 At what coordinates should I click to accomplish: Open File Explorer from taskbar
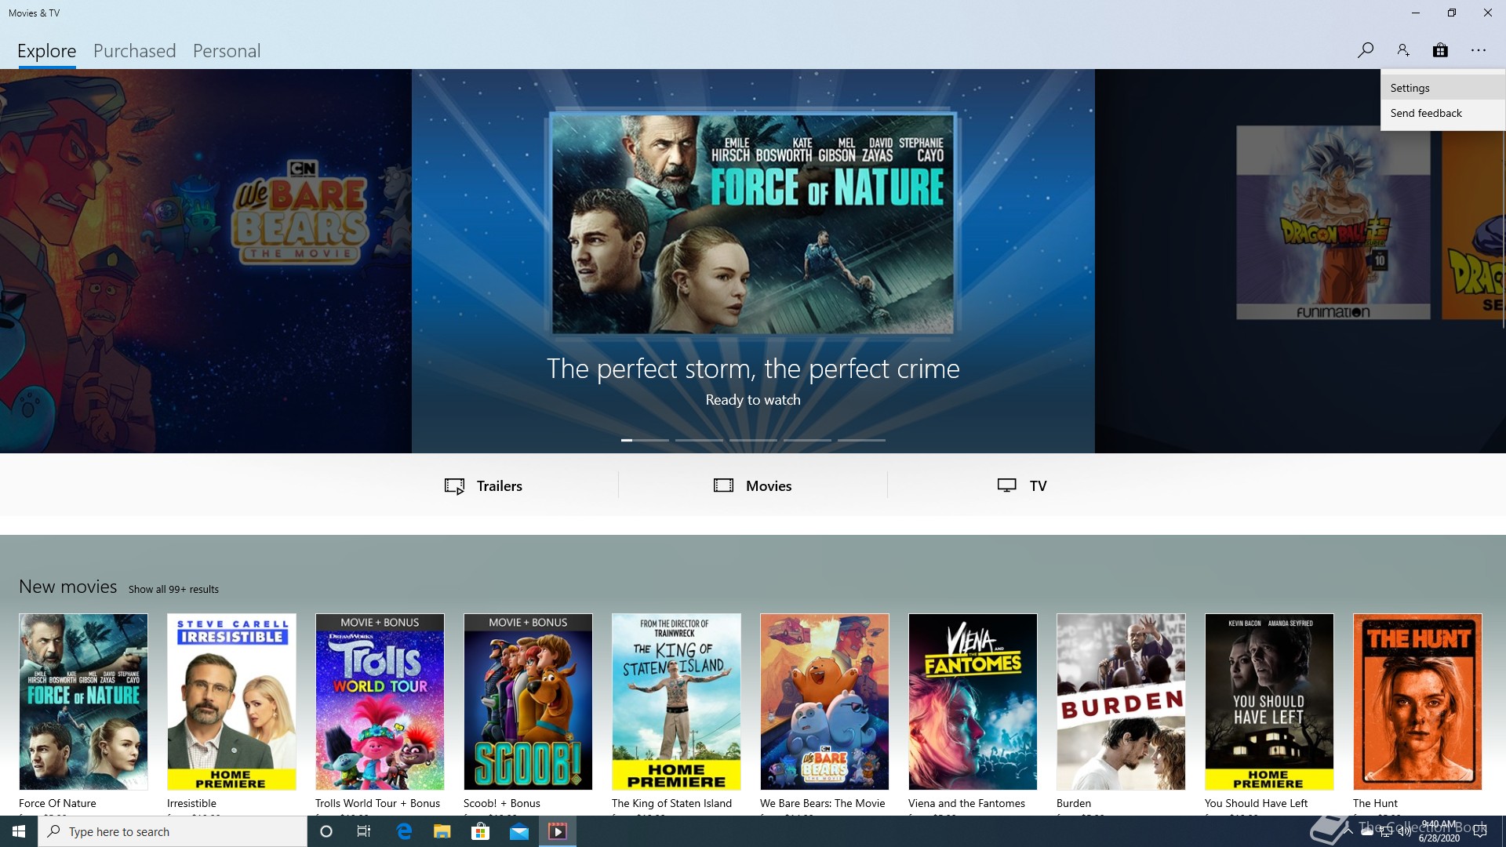442,831
